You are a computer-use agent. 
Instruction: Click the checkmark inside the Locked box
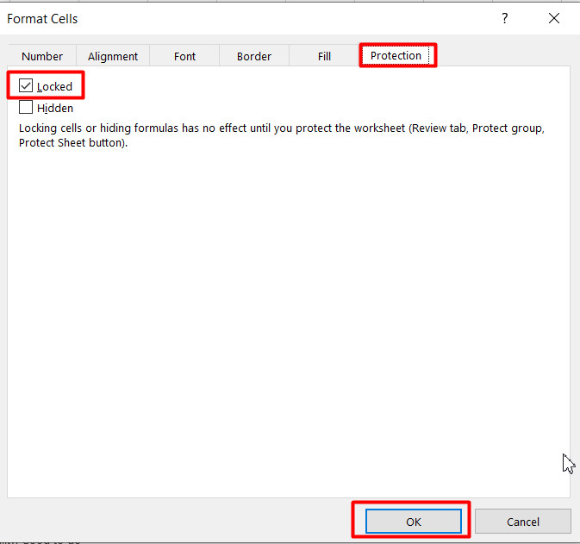coord(26,85)
